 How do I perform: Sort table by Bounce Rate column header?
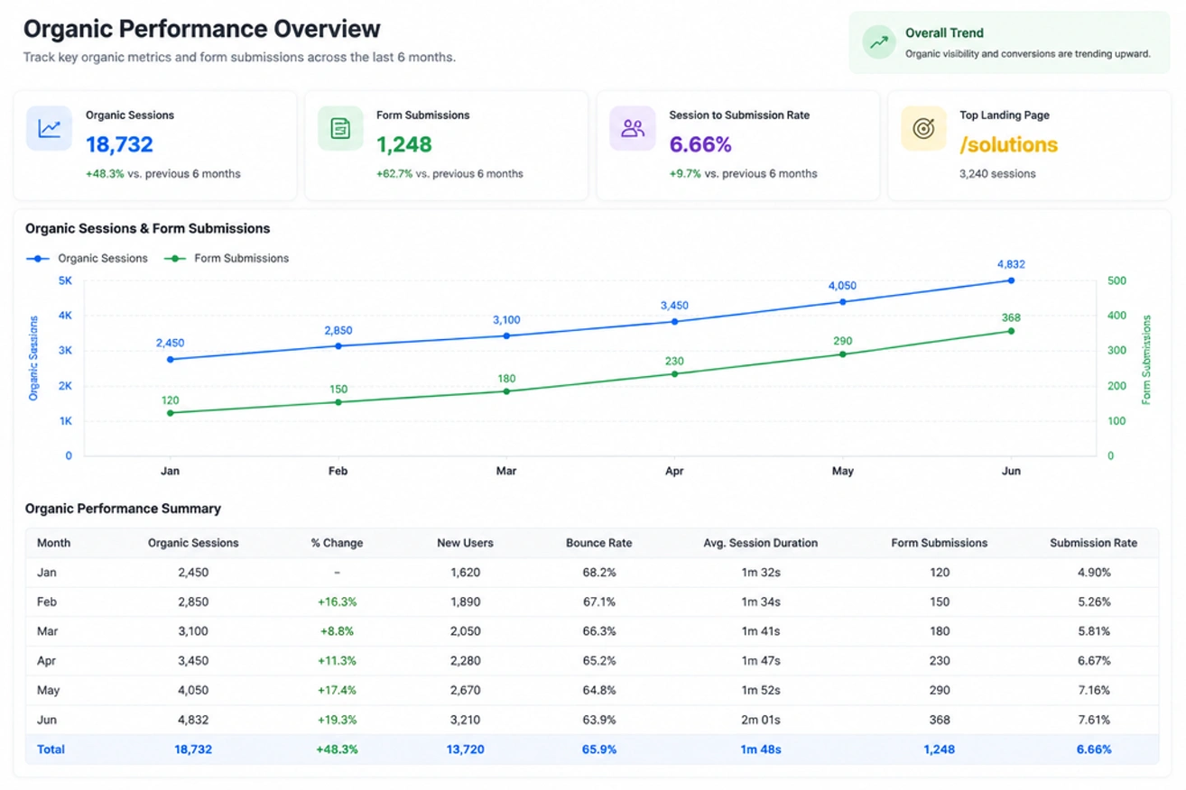[598, 543]
